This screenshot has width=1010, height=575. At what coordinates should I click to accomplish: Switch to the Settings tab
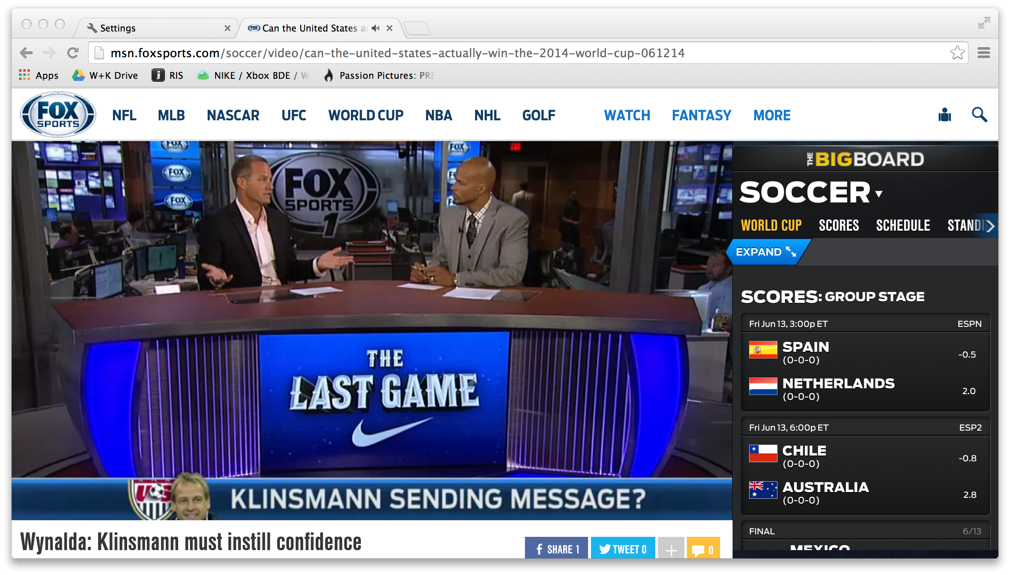pos(156,28)
